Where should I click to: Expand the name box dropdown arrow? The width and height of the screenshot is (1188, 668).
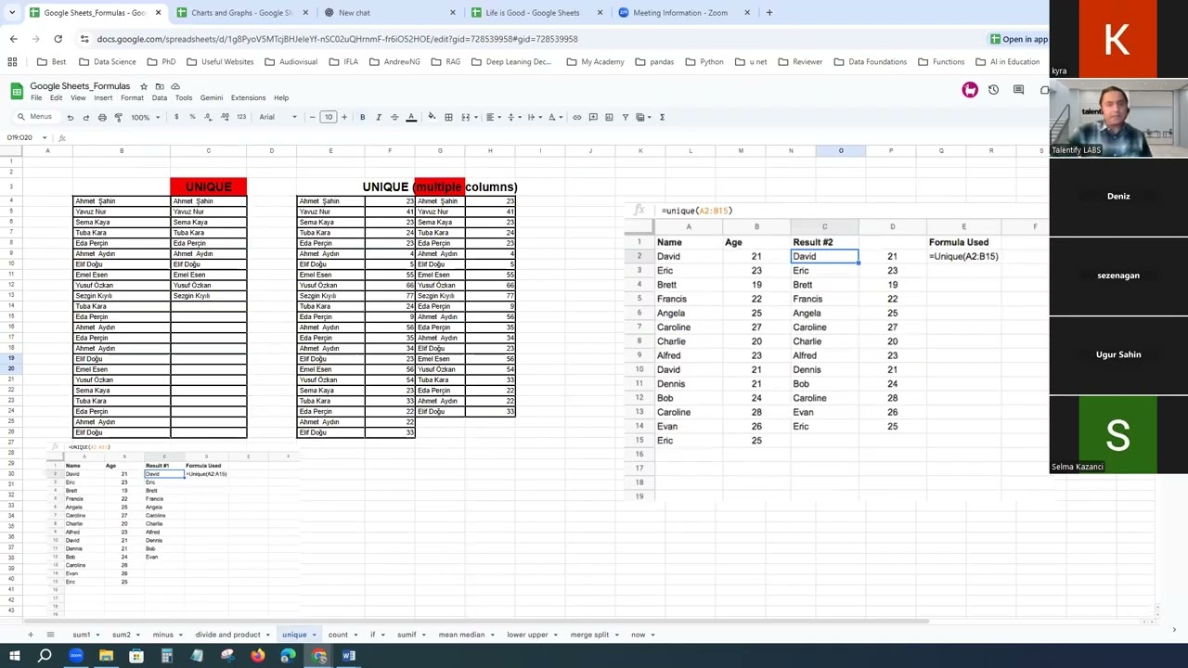tap(44, 137)
